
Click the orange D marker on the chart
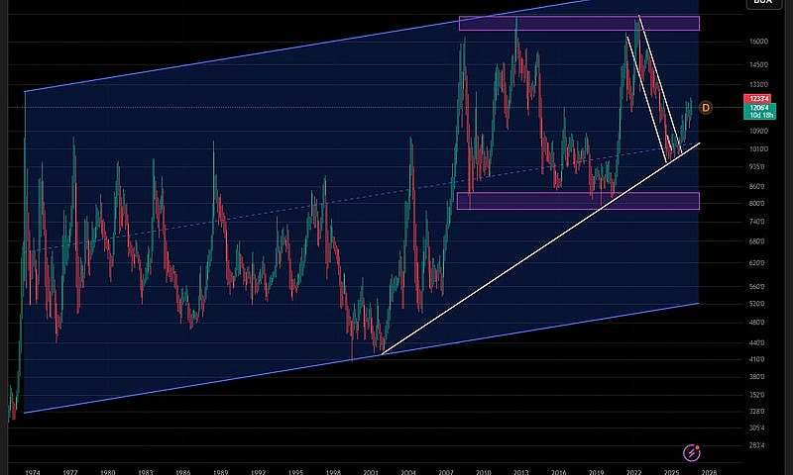point(706,108)
